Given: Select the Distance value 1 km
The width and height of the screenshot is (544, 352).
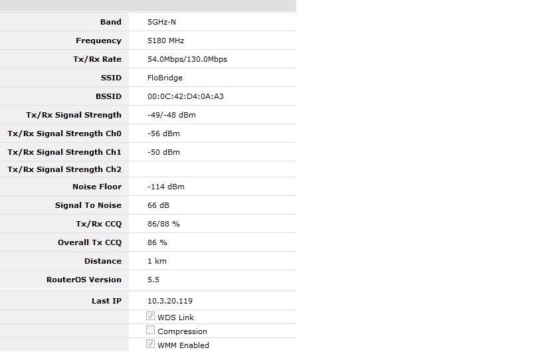Looking at the screenshot, I should coord(157,261).
